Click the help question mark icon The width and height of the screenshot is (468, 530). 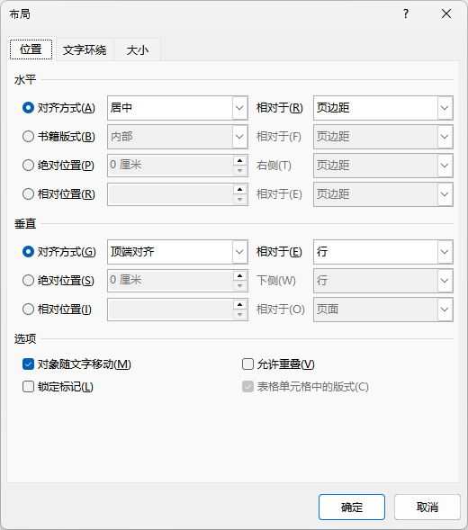406,13
